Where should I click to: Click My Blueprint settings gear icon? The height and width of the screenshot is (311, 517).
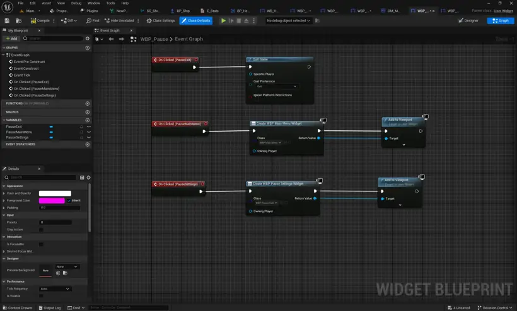click(x=88, y=38)
